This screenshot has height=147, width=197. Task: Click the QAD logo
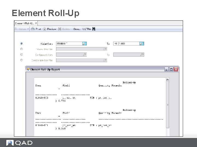[19, 143]
